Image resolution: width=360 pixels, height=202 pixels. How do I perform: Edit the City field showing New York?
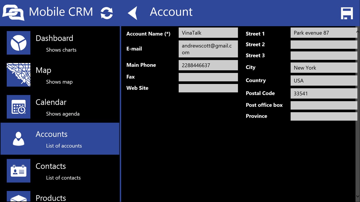[324, 68]
